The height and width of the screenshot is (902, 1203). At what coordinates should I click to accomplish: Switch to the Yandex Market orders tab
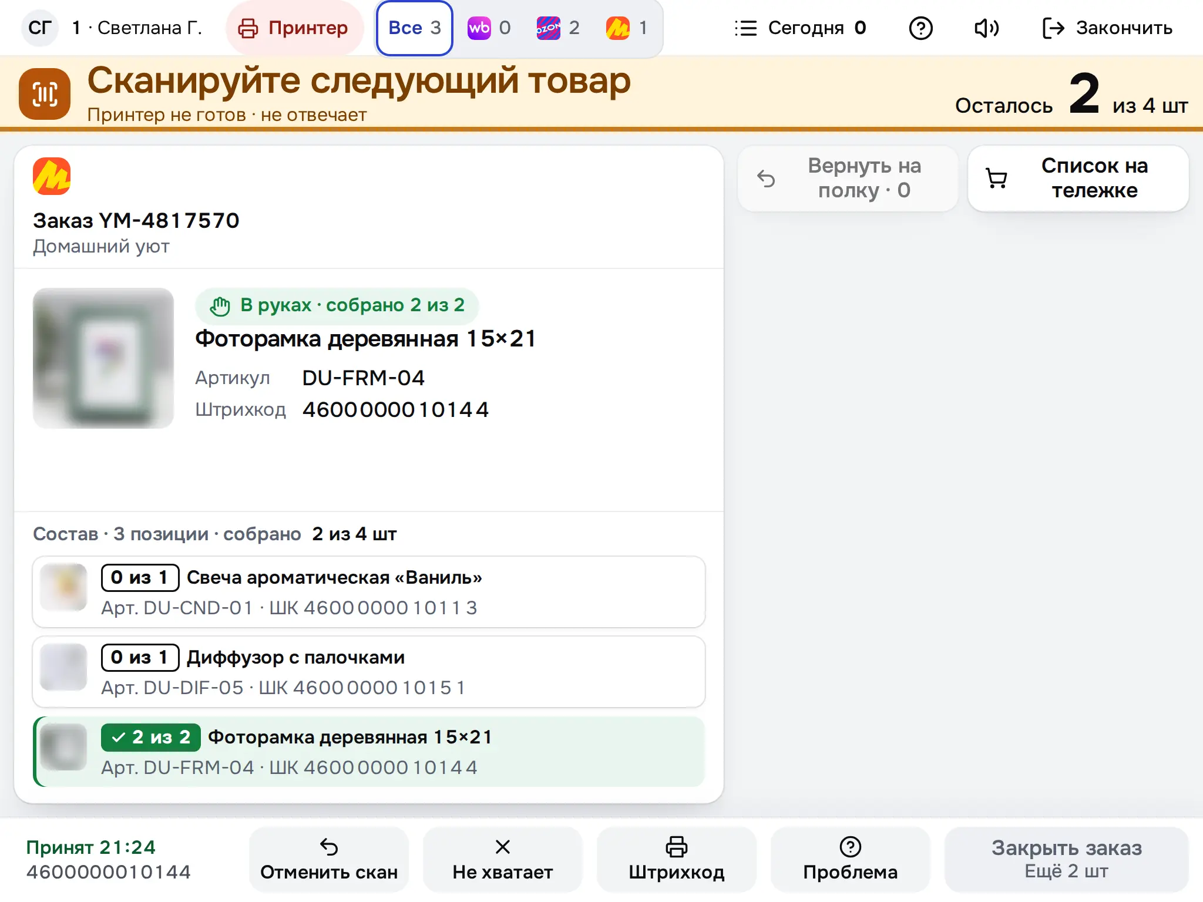coord(627,28)
